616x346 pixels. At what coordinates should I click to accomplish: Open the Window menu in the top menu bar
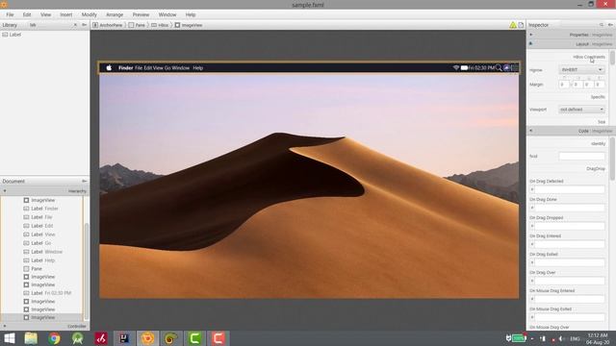click(167, 14)
